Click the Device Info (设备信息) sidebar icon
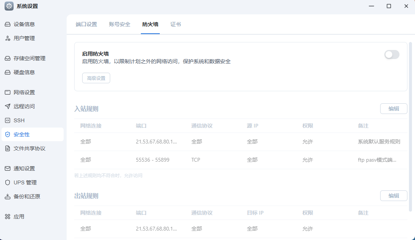Screen dimensions: 415x240 point(8,24)
